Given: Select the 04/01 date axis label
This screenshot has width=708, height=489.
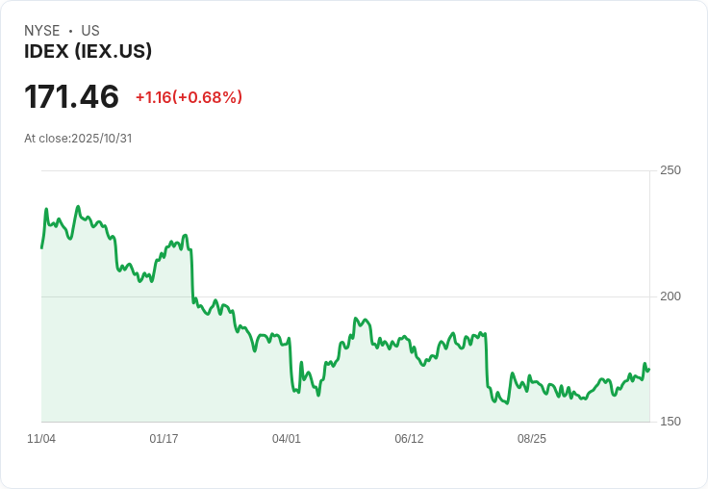Looking at the screenshot, I should tap(287, 439).
